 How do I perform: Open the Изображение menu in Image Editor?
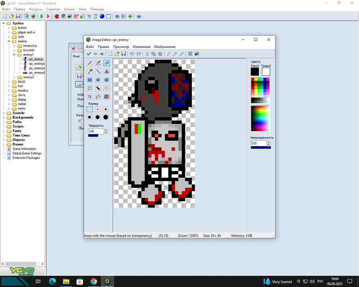pyautogui.click(x=165, y=47)
